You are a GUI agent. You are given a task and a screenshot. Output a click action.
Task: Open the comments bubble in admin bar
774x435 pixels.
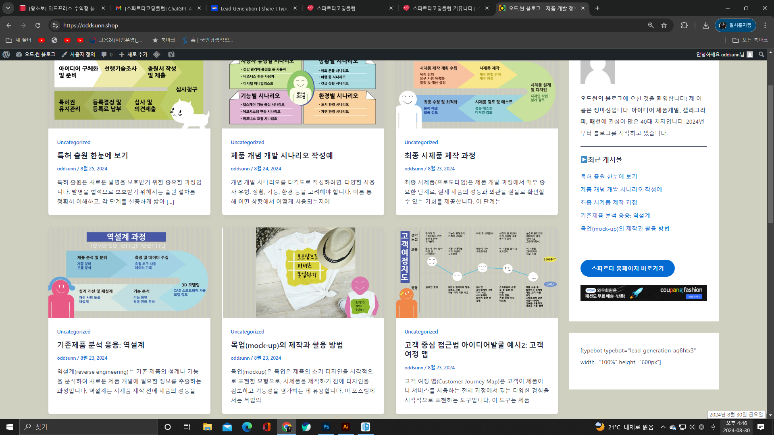click(x=107, y=54)
